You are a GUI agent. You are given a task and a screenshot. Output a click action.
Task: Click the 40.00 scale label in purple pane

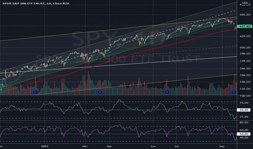244,138
